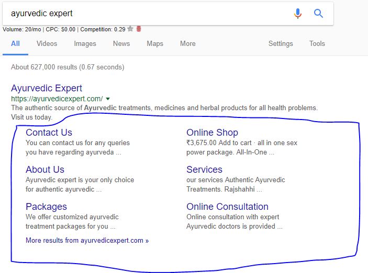Open Settings in the search menu
Viewport: 368px width, 273px height.
(x=281, y=44)
